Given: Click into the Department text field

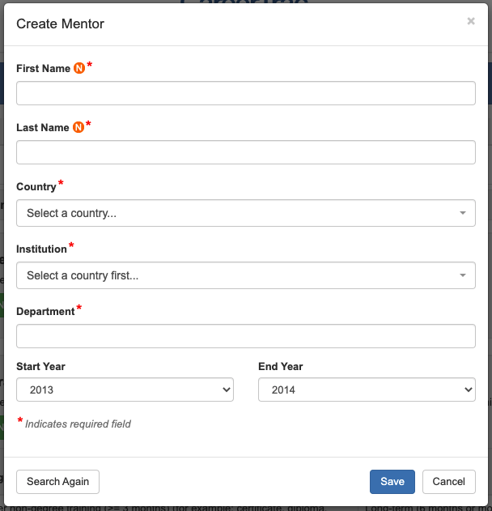Looking at the screenshot, I should pyautogui.click(x=246, y=336).
